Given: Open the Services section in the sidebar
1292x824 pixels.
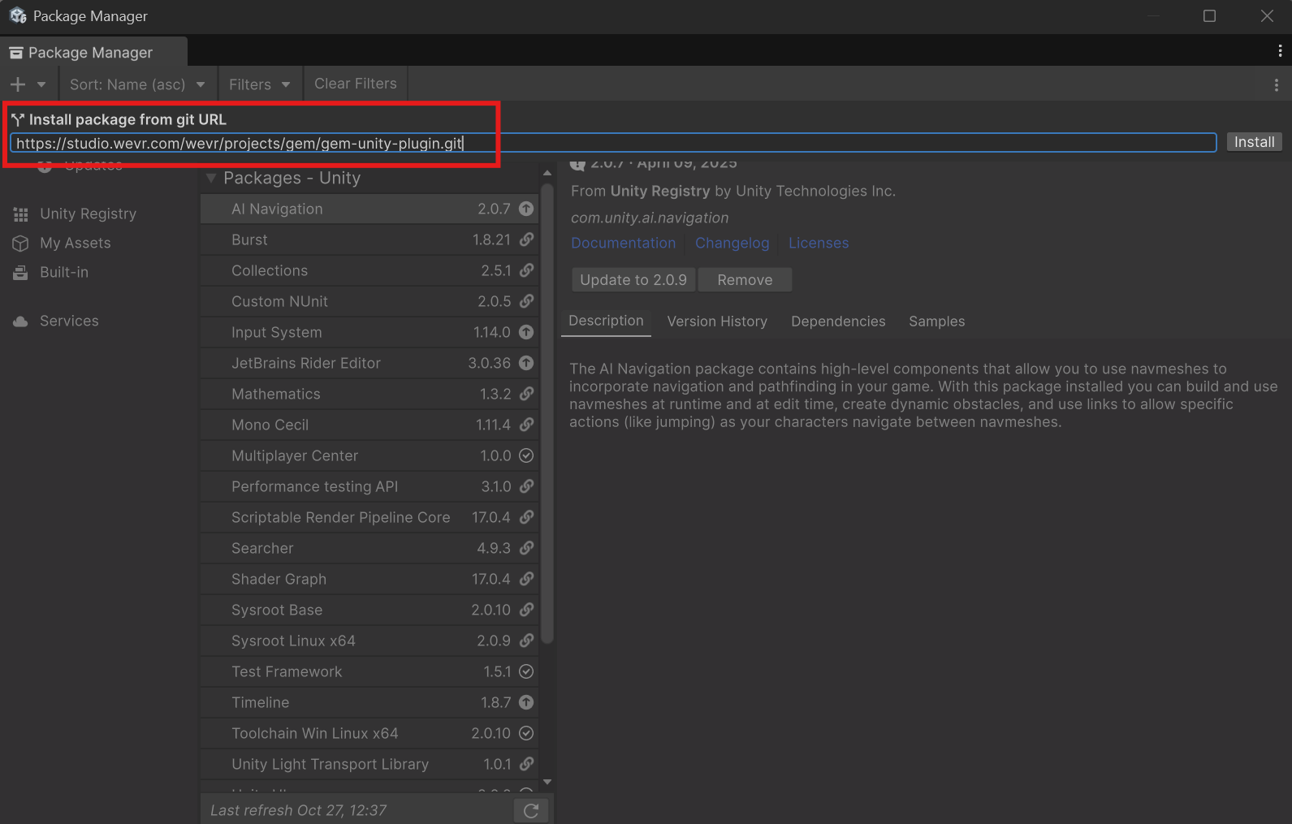Looking at the screenshot, I should coord(69,321).
